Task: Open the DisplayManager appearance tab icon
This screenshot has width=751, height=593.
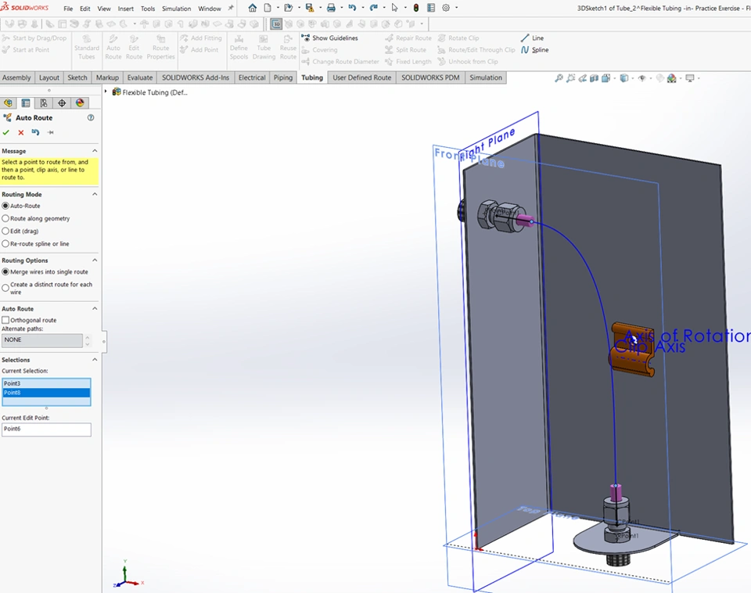Action: click(80, 103)
